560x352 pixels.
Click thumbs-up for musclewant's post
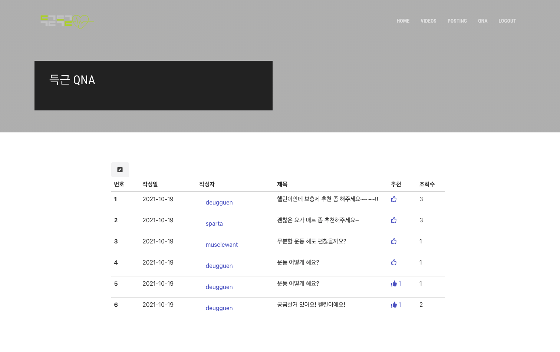pos(393,241)
